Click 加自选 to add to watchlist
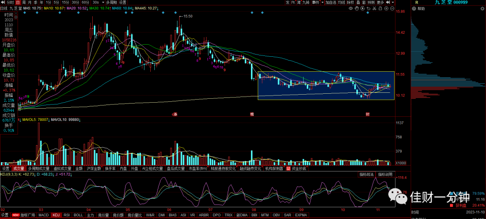Image resolution: width=486 pixels, height=219 pixels. (331, 2)
